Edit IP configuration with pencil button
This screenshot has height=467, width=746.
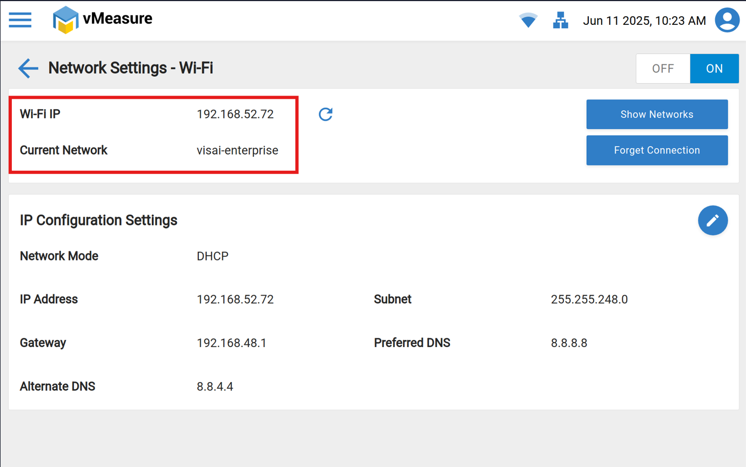tap(713, 221)
